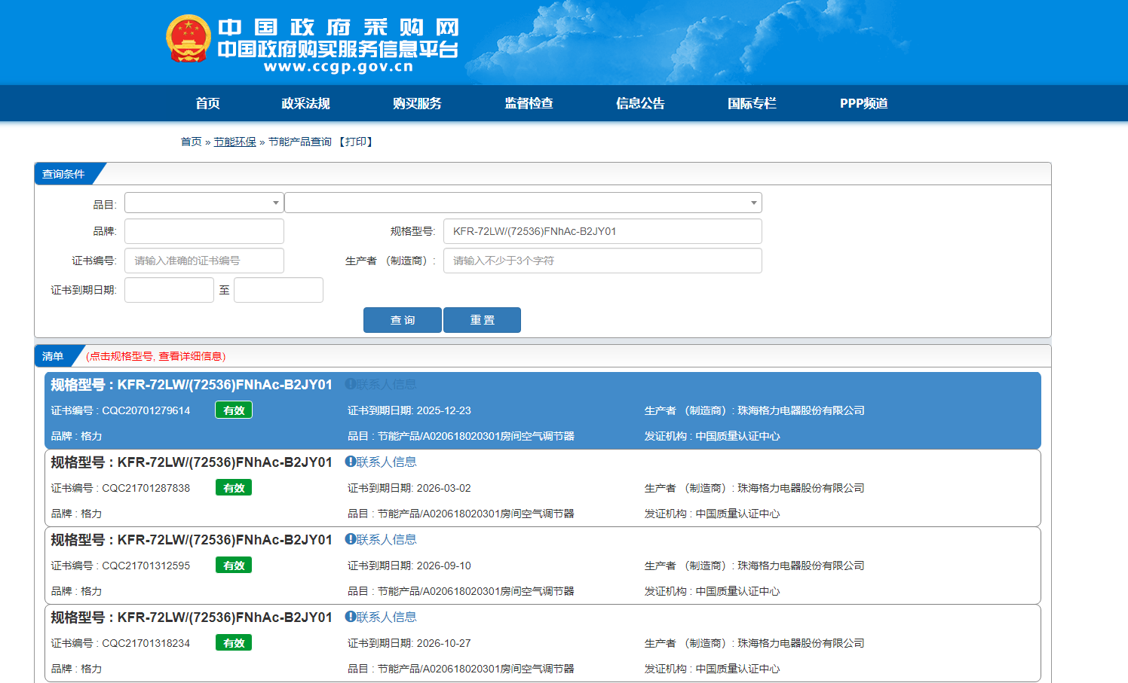Click the red hint 点击规格型号,查看详细信息

pos(156,356)
